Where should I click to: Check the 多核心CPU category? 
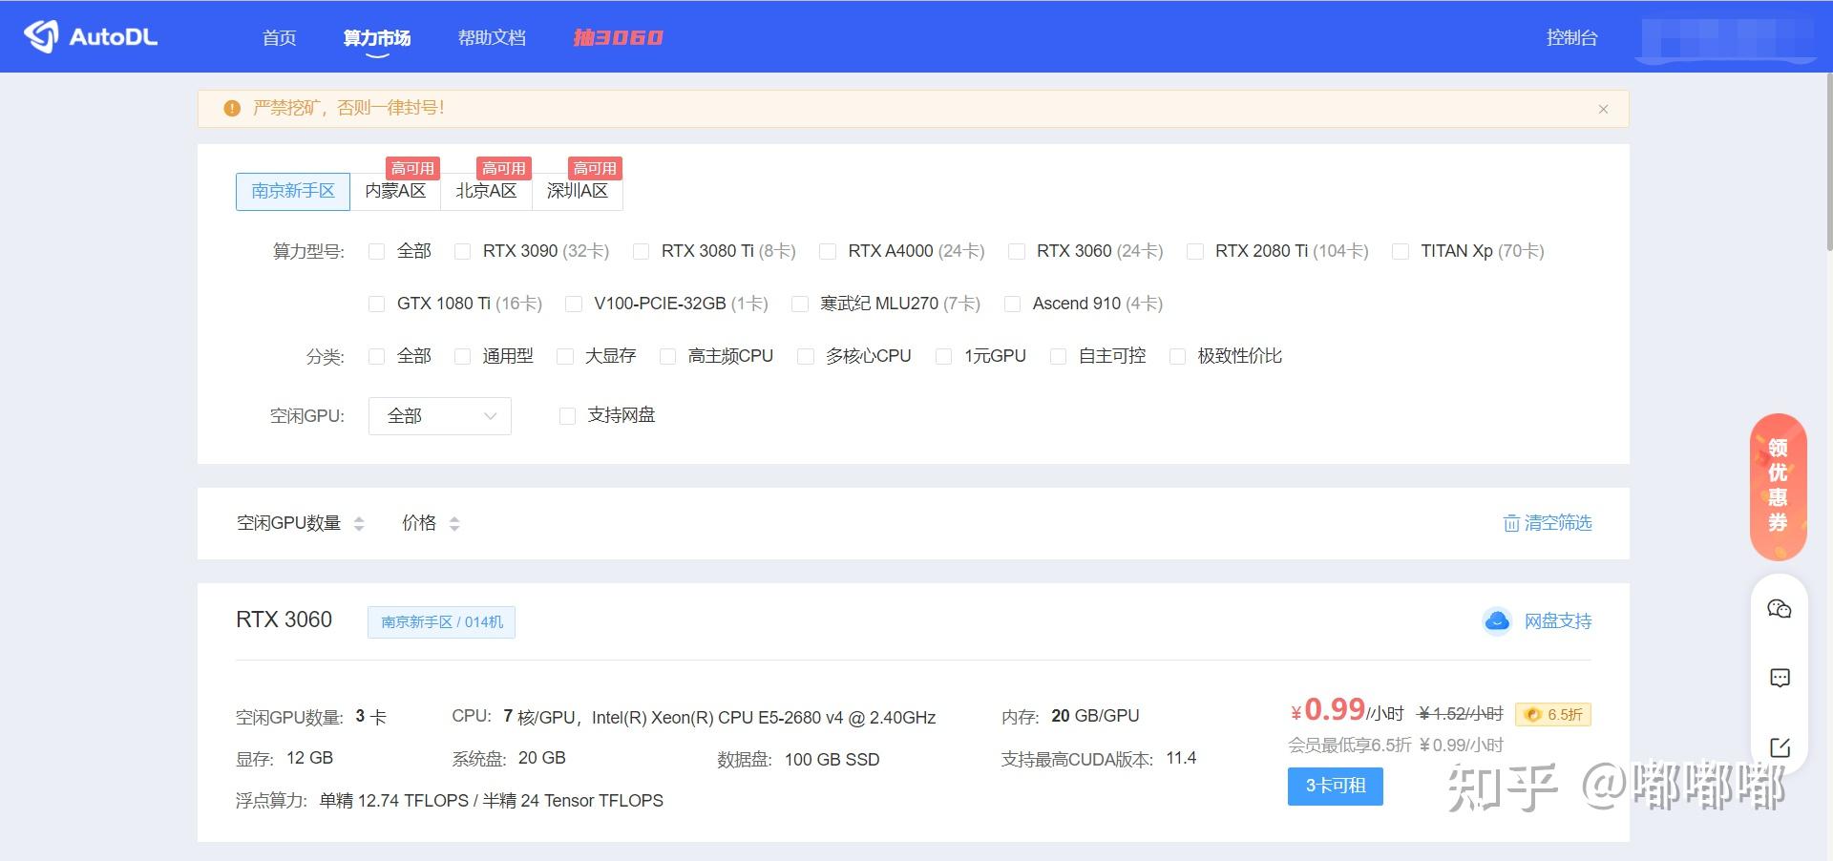pos(806,356)
